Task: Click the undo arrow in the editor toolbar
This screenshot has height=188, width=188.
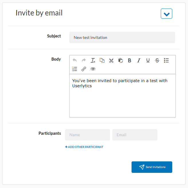Action: pyautogui.click(x=75, y=60)
